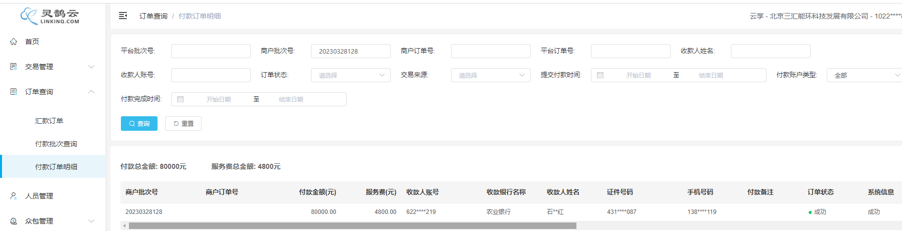Click the 查询 search button
The width and height of the screenshot is (902, 231).
pyautogui.click(x=139, y=123)
